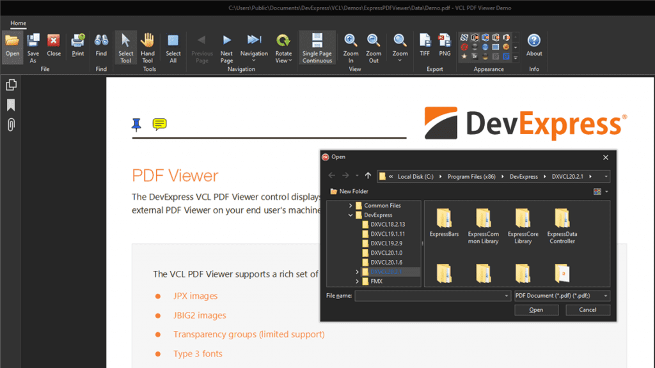Viewport: 655px width, 368px height.
Task: Open recent locations dropdown beside Forward arrow
Action: pyautogui.click(x=357, y=176)
